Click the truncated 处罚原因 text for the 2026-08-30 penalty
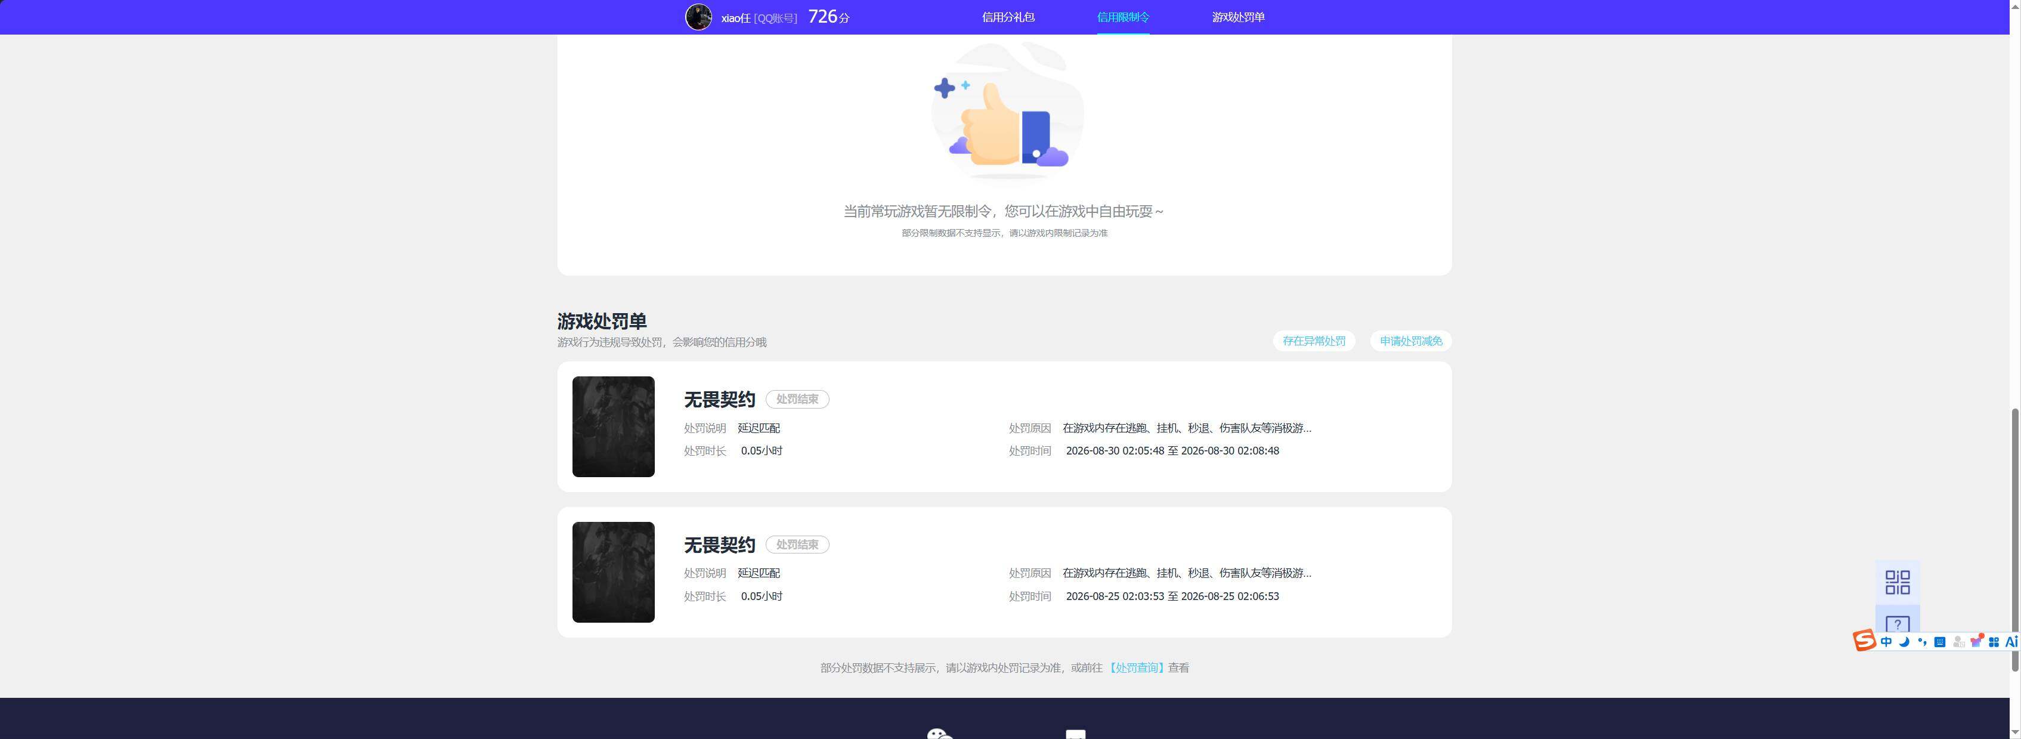 1186,428
